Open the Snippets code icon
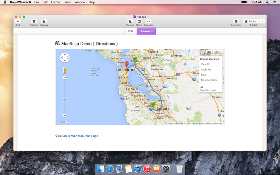Viewport: 280px width, 175px height. point(148,21)
